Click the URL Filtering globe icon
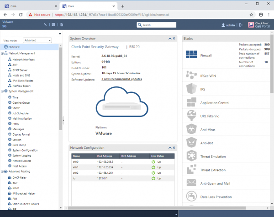274x217 pixels. tap(191, 116)
